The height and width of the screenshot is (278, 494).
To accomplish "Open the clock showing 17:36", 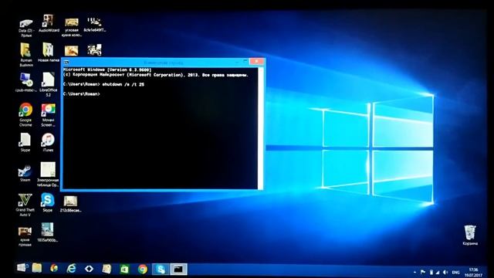I will (x=473, y=273).
